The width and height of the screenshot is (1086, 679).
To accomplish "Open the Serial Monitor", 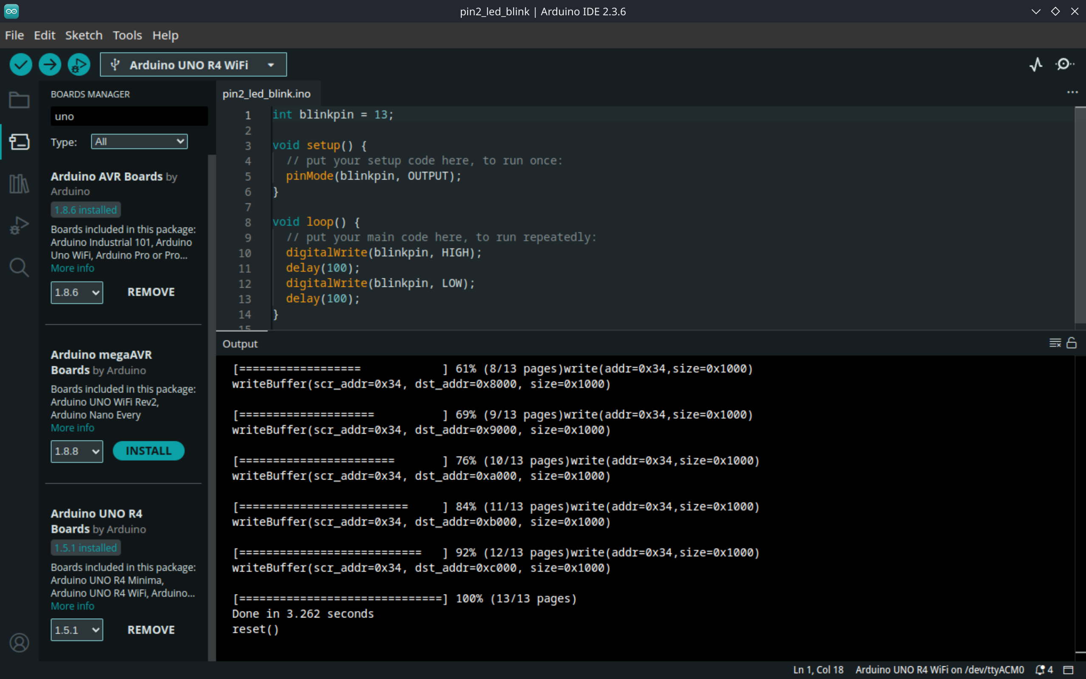I will coord(1064,65).
